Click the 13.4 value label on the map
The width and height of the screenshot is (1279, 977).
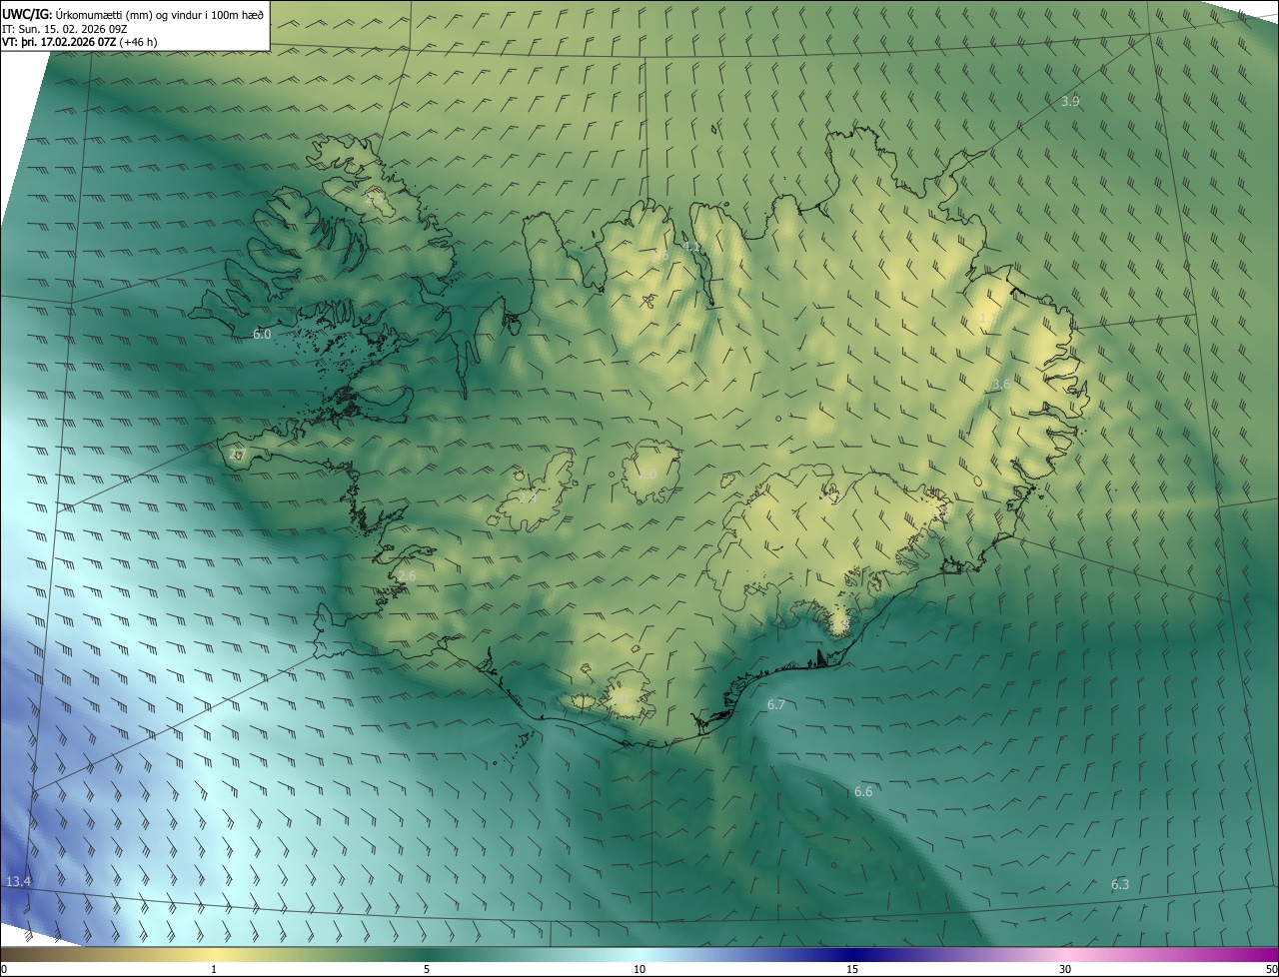coord(19,881)
